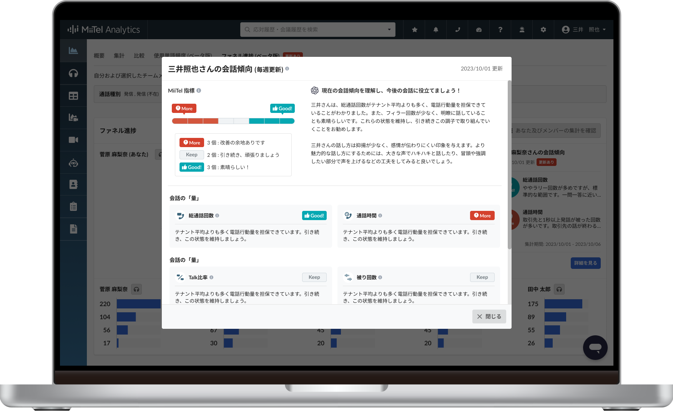
Task: Switch to the 集計 tab
Action: [119, 55]
